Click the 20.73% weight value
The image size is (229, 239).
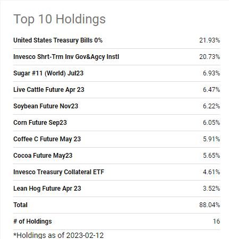point(210,57)
